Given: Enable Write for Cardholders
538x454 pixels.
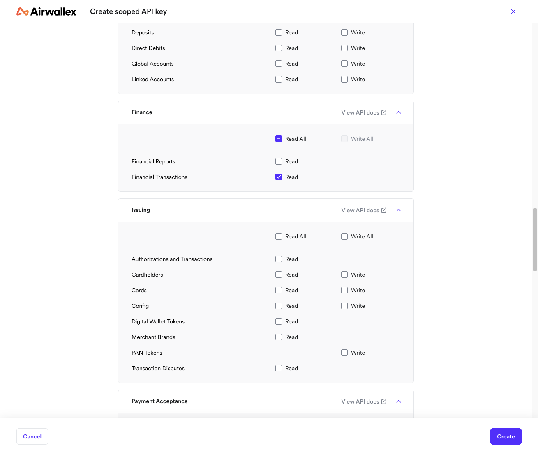Looking at the screenshot, I should [x=344, y=275].
